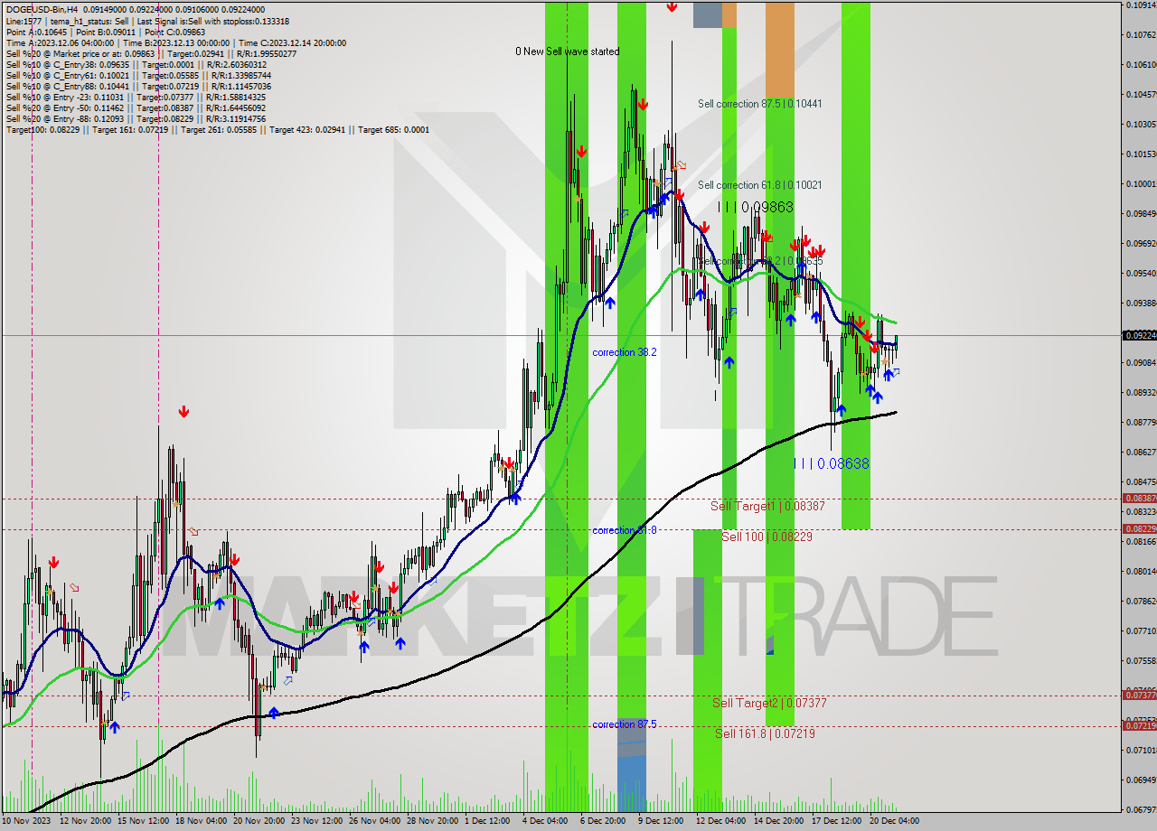This screenshot has width=1157, height=831.
Task: Click the '15 Nov 12:00' time axis label
Action: click(x=145, y=821)
